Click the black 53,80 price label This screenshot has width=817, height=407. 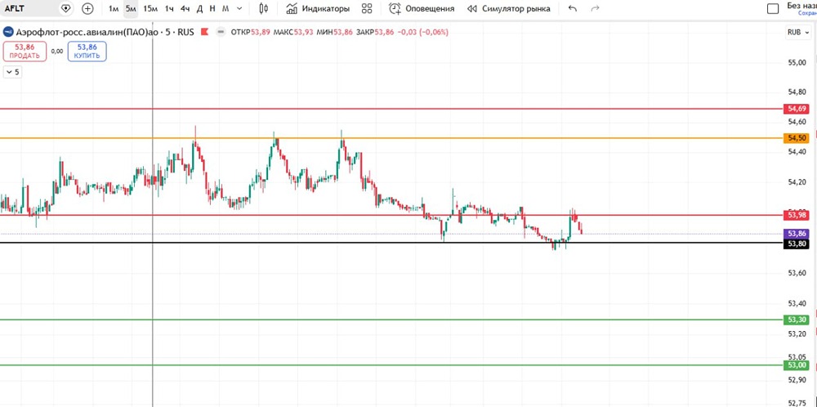pyautogui.click(x=797, y=244)
